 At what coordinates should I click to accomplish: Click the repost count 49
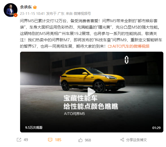26,140
